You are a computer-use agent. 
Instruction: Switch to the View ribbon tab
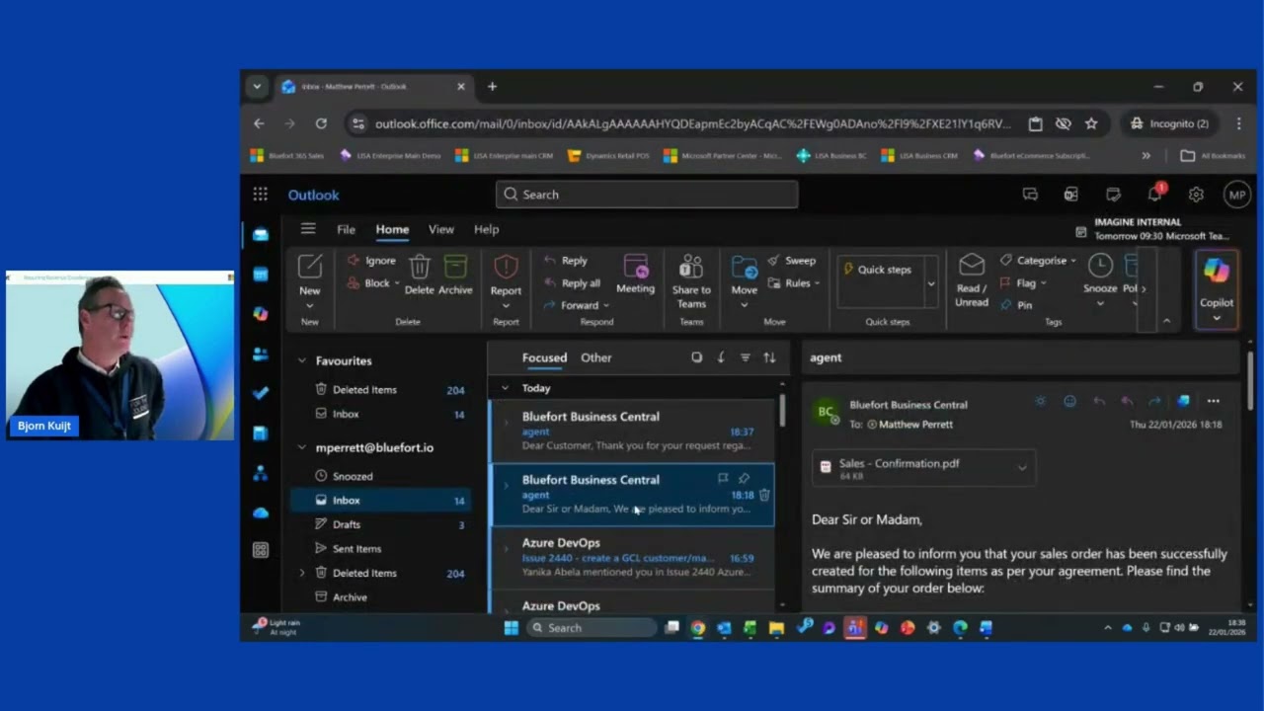coord(440,229)
